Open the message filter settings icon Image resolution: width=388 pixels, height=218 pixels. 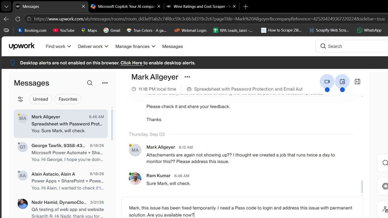click(x=20, y=99)
